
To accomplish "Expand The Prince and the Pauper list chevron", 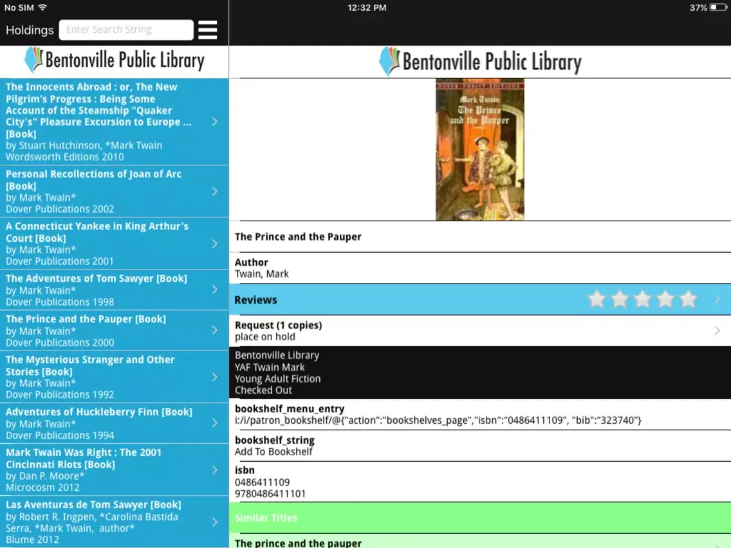I will 215,330.
